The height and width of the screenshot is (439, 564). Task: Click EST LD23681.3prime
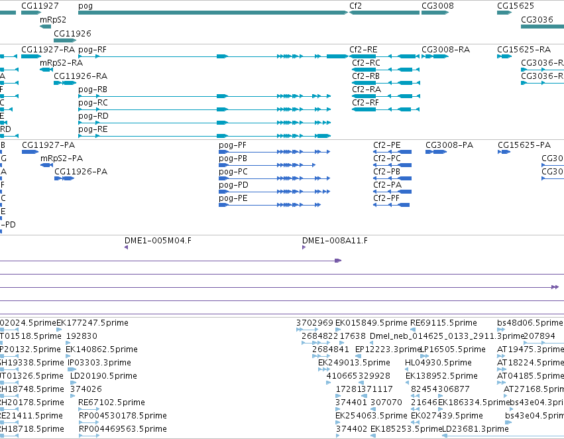coord(503,436)
